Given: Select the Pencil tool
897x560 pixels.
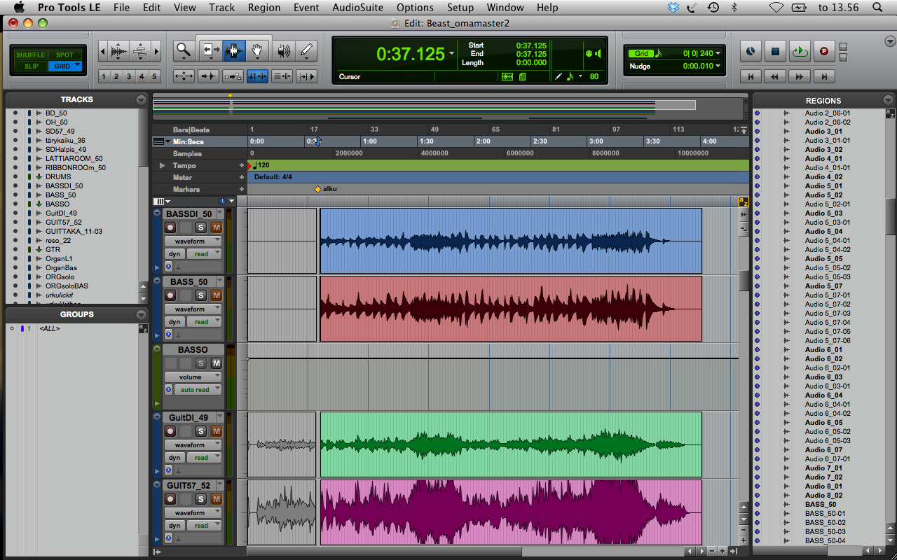Looking at the screenshot, I should pyautogui.click(x=306, y=50).
